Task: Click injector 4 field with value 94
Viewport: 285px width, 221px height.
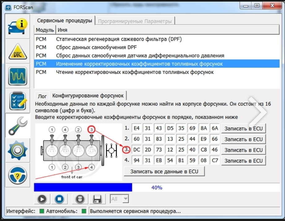Action: (x=136, y=160)
